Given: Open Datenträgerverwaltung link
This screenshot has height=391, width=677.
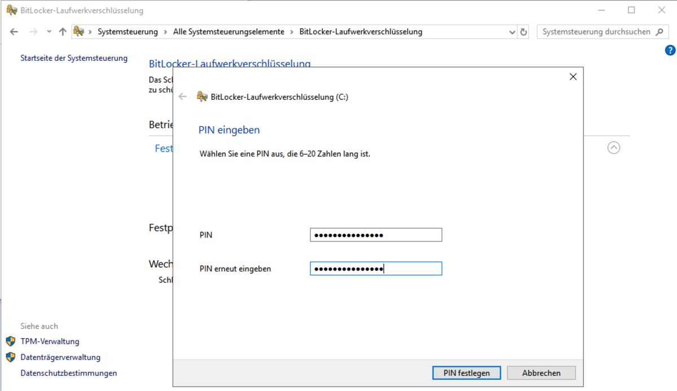Looking at the screenshot, I should (x=60, y=357).
